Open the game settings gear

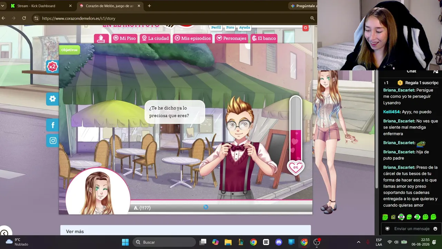coord(52,99)
